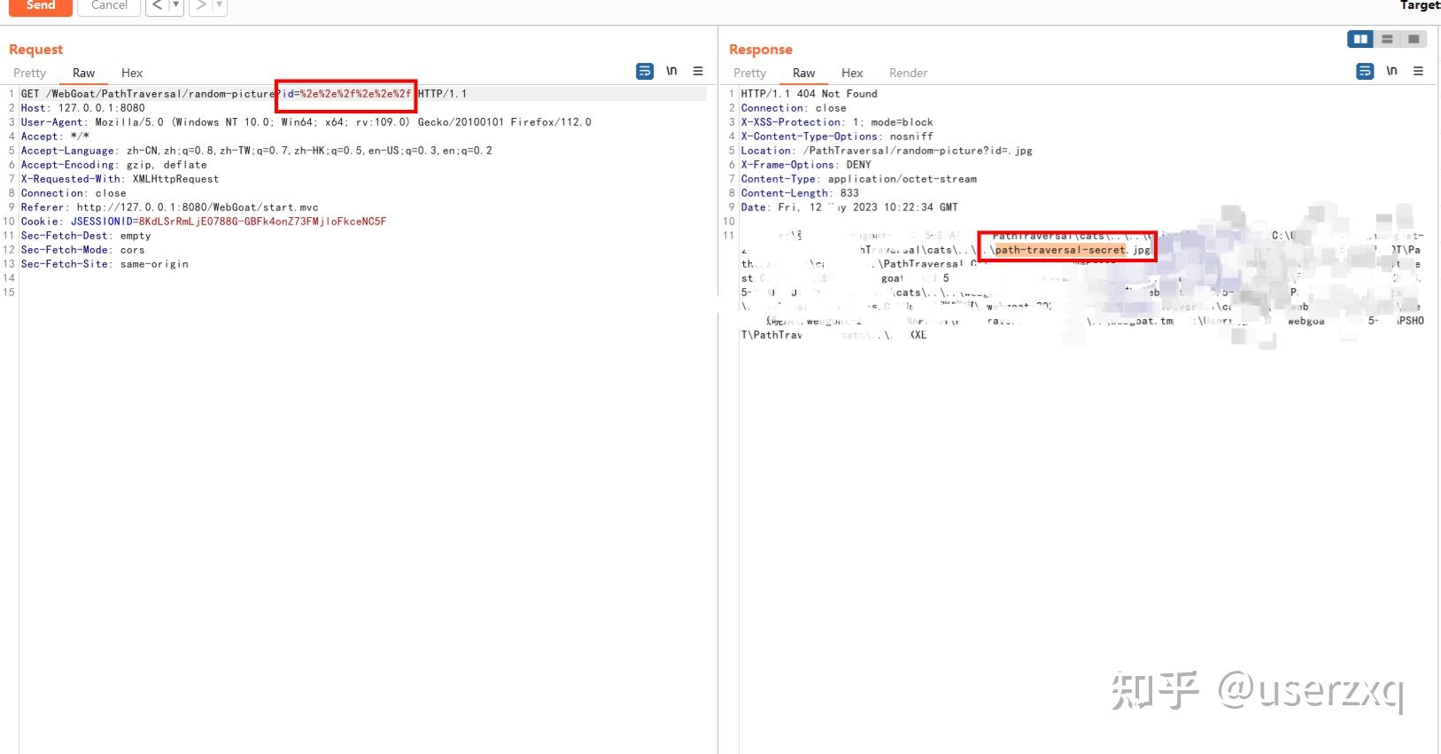
Task: Switch Request view to Raw tab
Action: (x=83, y=73)
